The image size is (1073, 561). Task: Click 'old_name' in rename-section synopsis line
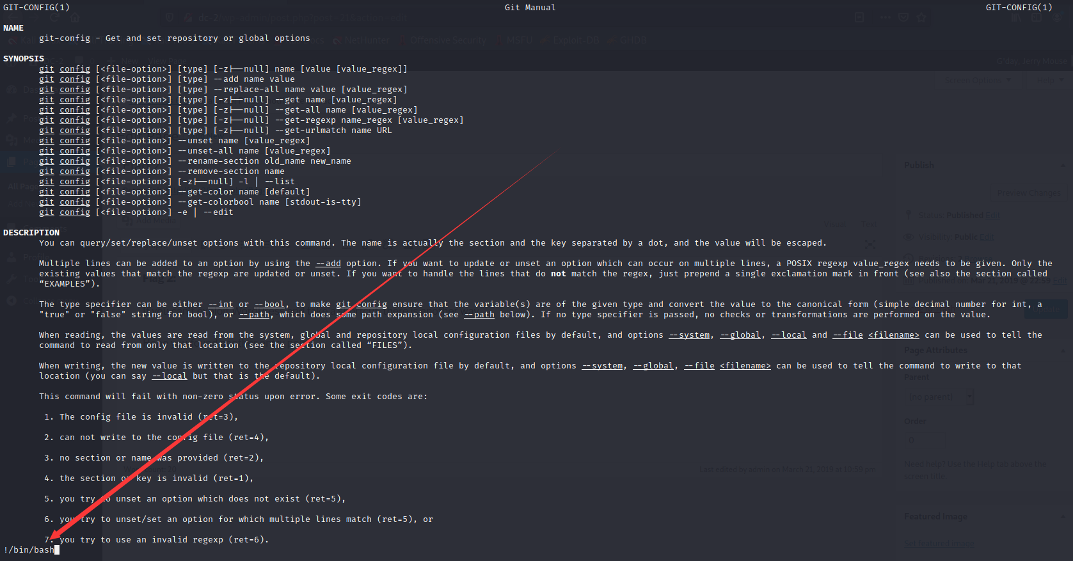tap(285, 161)
